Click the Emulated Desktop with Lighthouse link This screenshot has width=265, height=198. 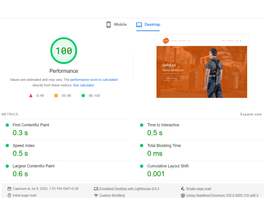[129, 188]
